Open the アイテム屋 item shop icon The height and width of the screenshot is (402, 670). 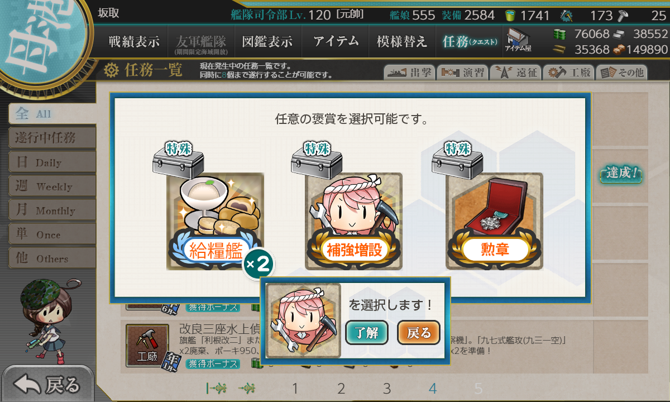[518, 40]
